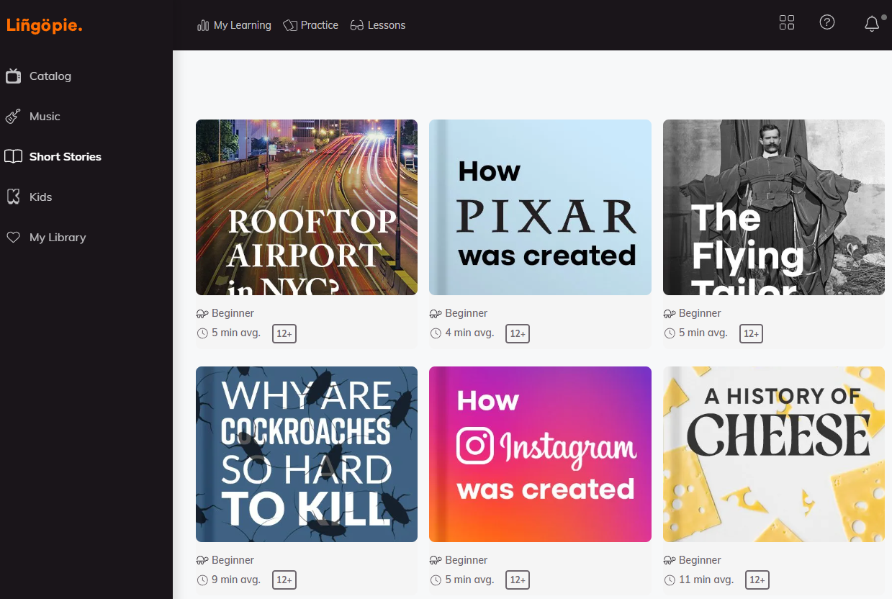Screen dimensions: 892x599
Task: Select A History of Cheese story
Action: point(773,454)
